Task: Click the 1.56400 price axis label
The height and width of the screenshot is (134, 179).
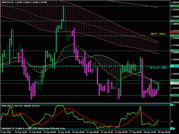Action: coord(175,59)
